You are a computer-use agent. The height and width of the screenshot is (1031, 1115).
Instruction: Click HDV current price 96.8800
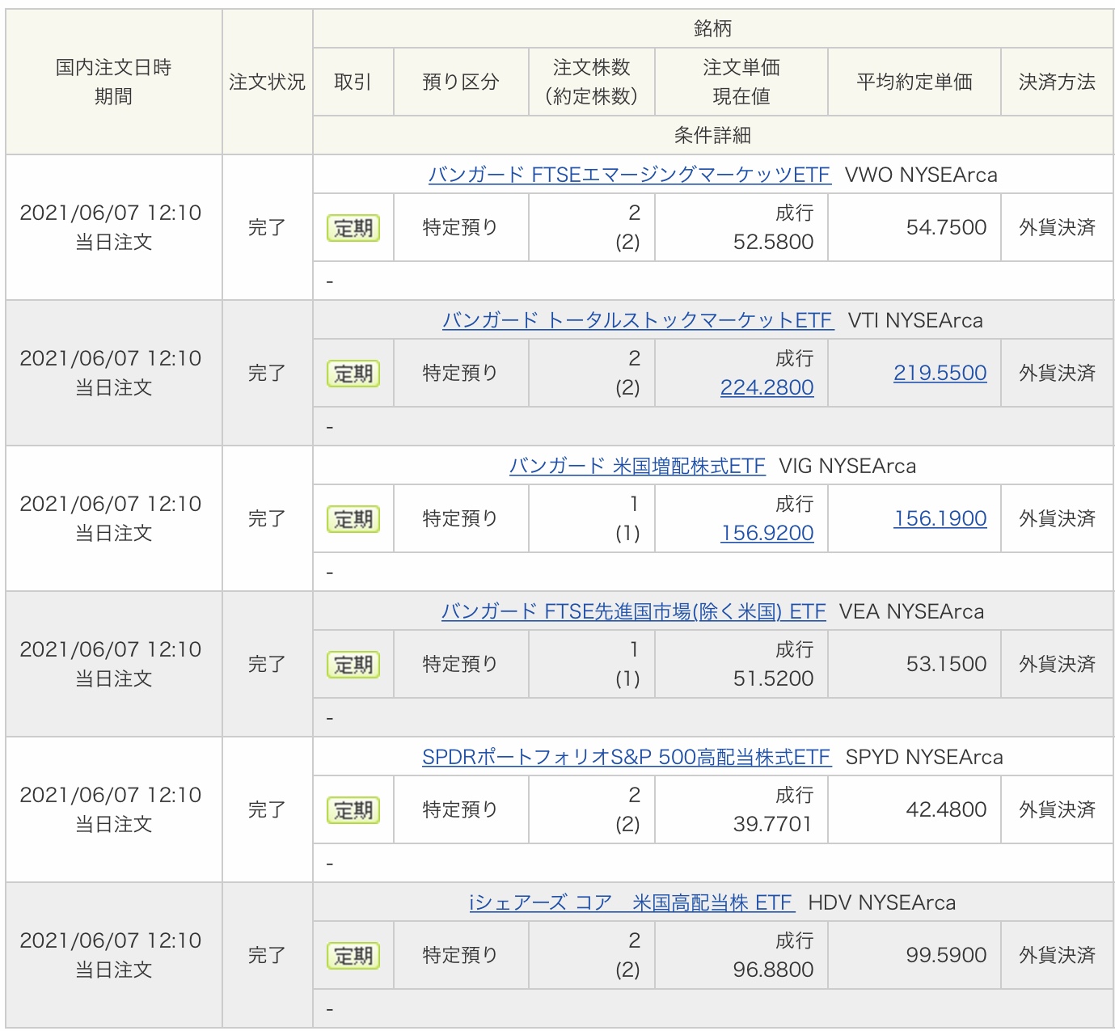pyautogui.click(x=774, y=970)
